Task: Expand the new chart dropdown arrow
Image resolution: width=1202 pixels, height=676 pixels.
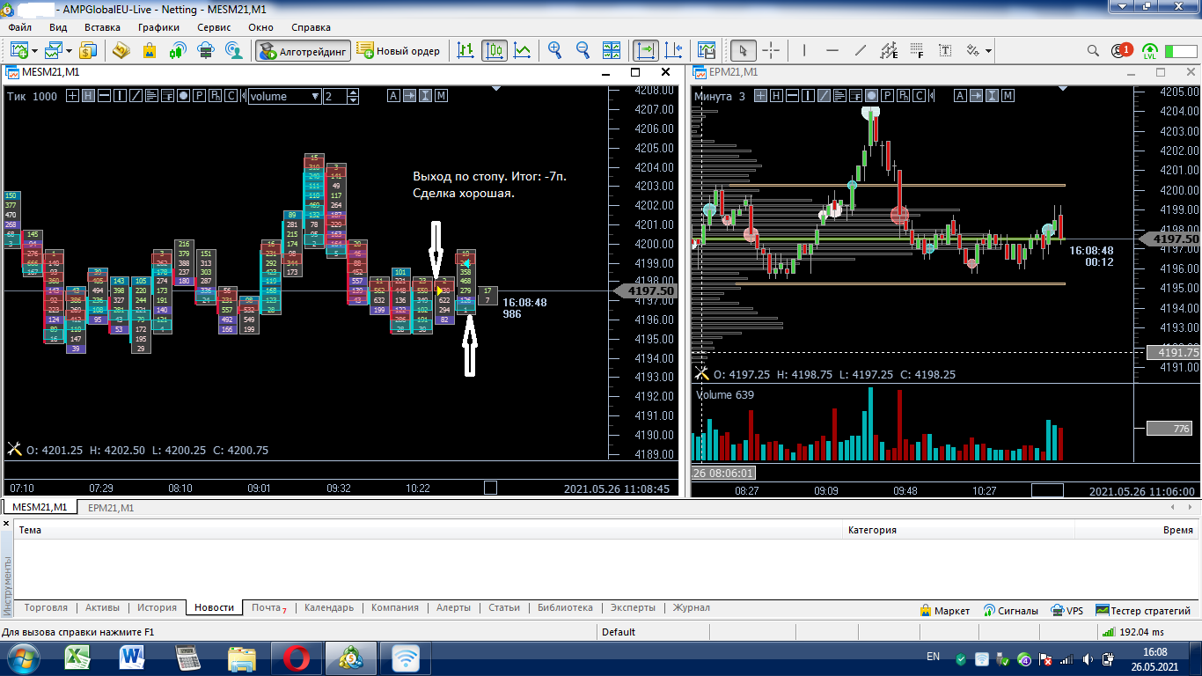Action: click(34, 51)
